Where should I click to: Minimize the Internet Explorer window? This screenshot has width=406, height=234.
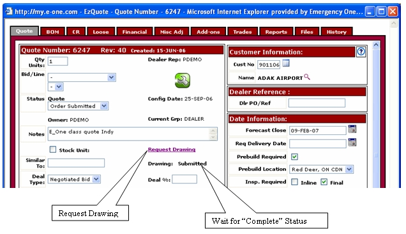370,12
